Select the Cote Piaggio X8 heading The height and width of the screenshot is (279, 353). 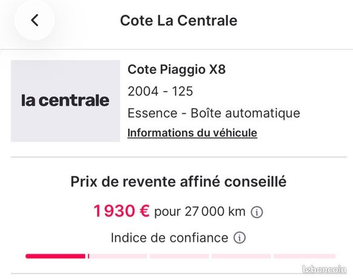(176, 69)
